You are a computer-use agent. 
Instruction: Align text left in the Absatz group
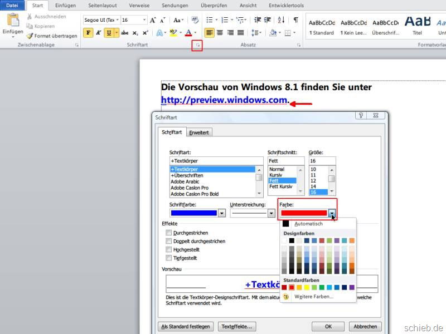(209, 33)
